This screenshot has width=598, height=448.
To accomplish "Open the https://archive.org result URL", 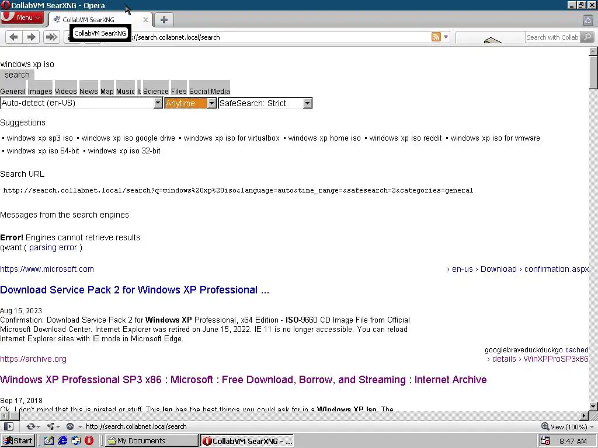I will tap(33, 359).
